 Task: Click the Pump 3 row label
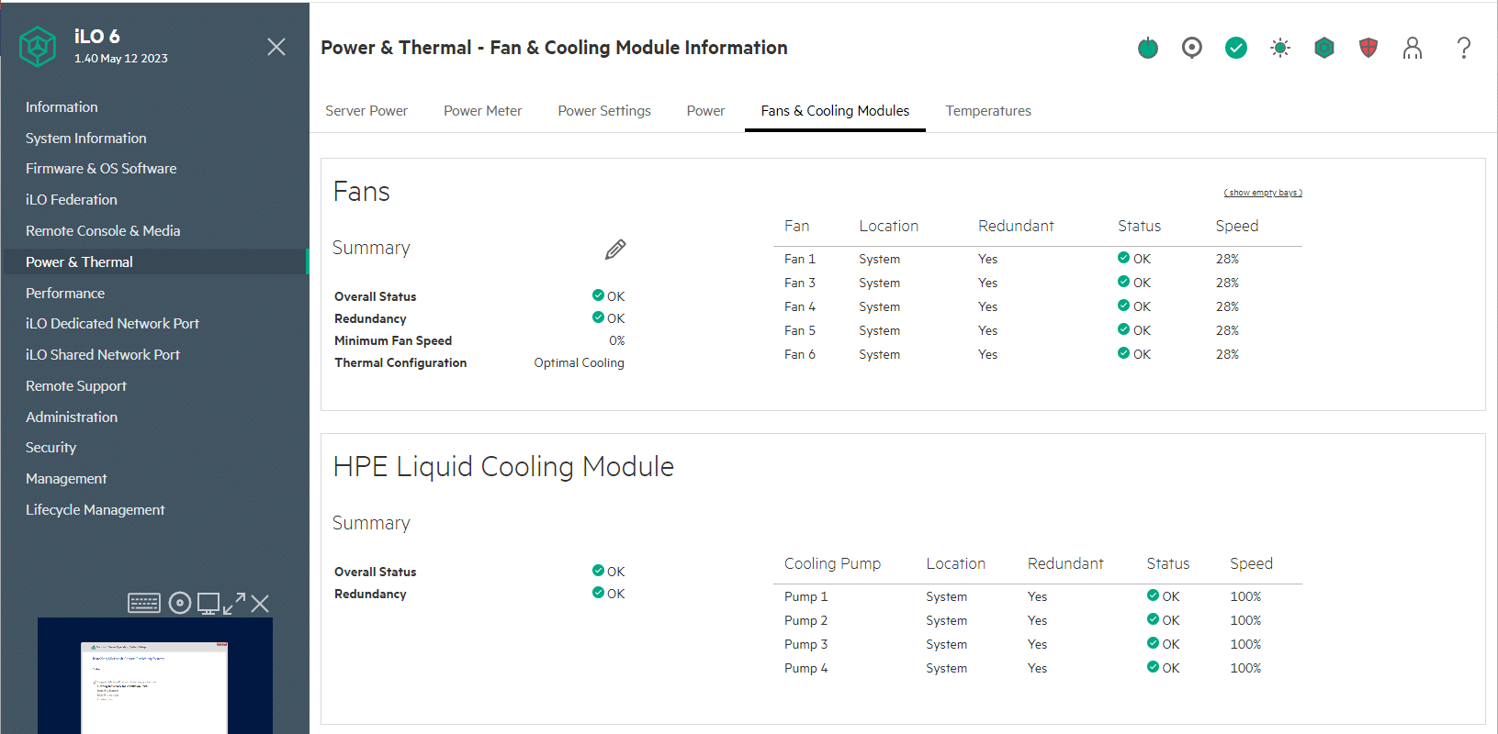(x=805, y=645)
